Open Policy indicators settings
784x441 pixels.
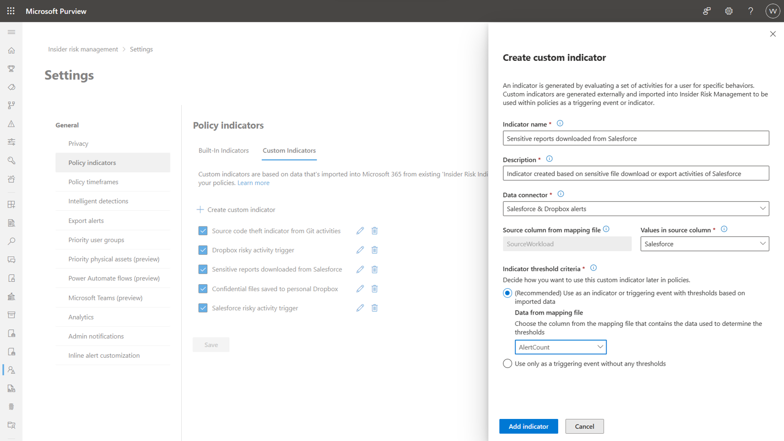click(x=113, y=163)
